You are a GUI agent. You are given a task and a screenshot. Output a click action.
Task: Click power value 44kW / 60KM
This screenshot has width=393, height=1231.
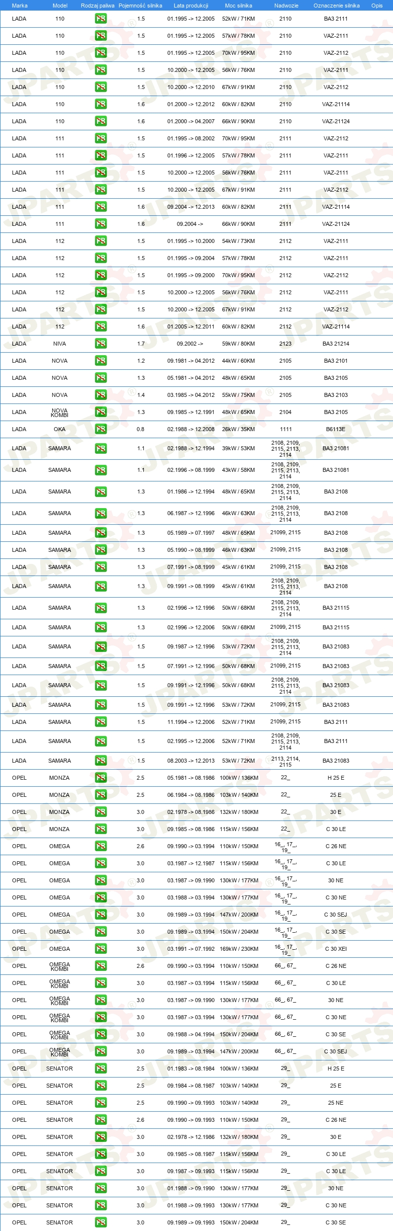click(x=238, y=361)
